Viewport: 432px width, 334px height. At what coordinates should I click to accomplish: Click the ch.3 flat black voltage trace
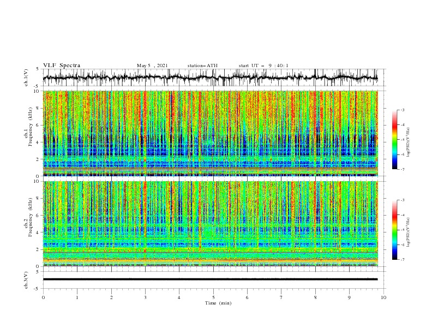pos(210,279)
